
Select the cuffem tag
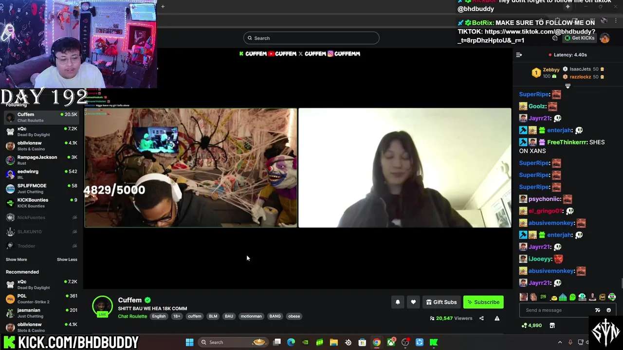pyautogui.click(x=195, y=316)
